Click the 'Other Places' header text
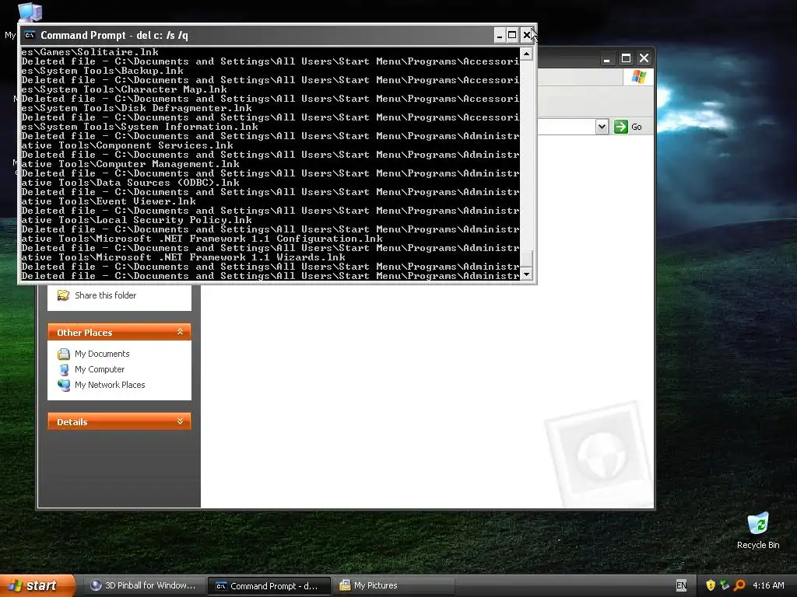The width and height of the screenshot is (797, 597). (x=84, y=333)
